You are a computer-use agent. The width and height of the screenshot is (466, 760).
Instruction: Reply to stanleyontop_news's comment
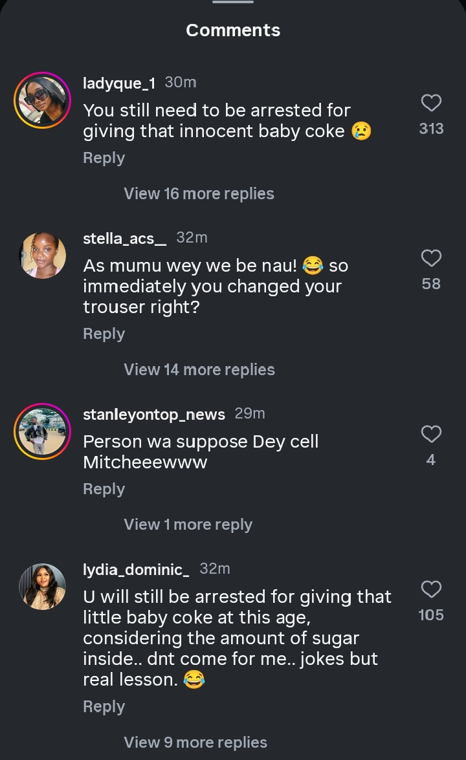pos(104,490)
